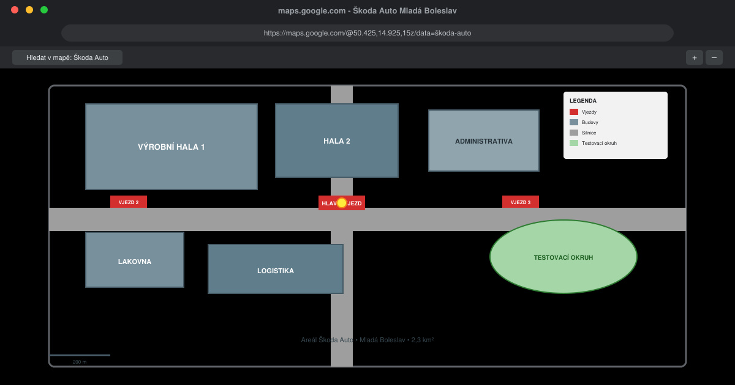Viewport: 735px width, 385px height.
Task: Select the LAKOVNA building
Action: [135, 260]
